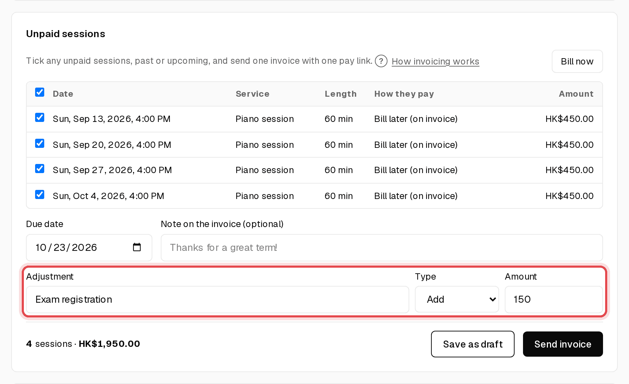The height and width of the screenshot is (384, 629).
Task: Uncheck the Sep 20, 2026 session
Action: (40, 144)
